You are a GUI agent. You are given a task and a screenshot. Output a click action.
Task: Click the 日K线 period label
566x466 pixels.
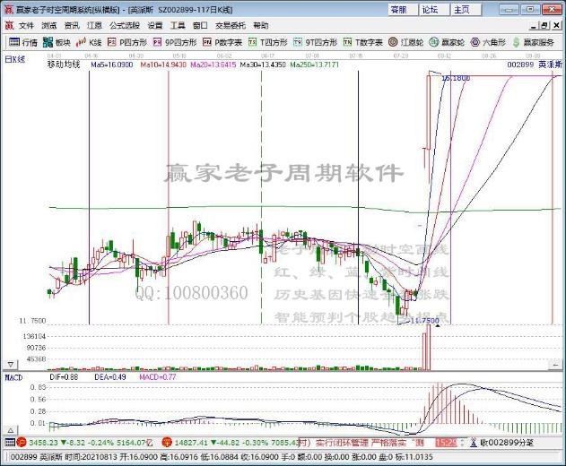[14, 59]
